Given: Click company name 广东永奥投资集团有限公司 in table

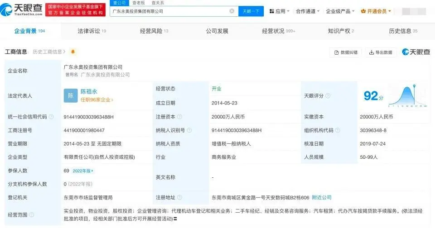Looking at the screenshot, I should pos(93,67).
